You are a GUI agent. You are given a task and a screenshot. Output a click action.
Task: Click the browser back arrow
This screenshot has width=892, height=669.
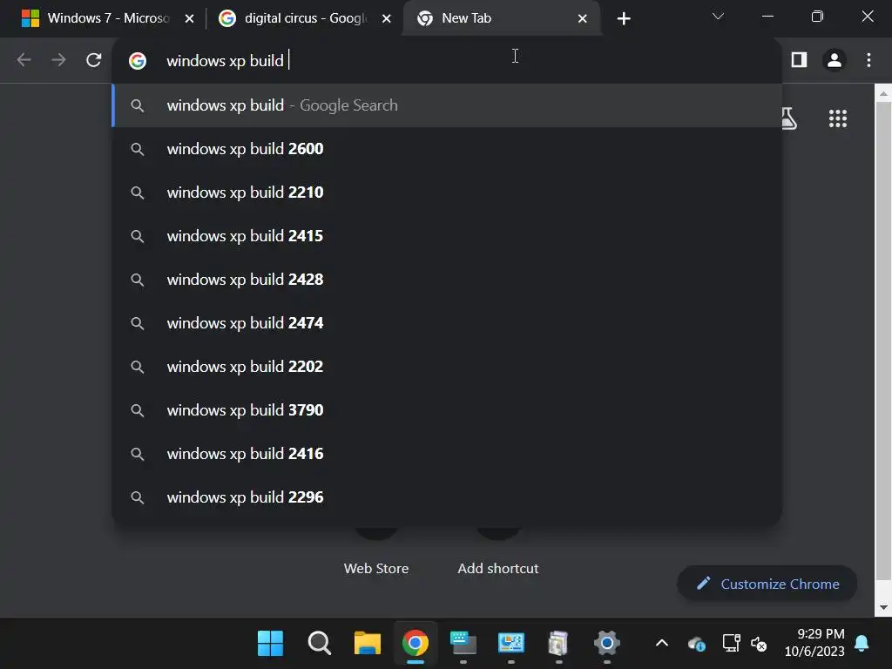pos(24,60)
